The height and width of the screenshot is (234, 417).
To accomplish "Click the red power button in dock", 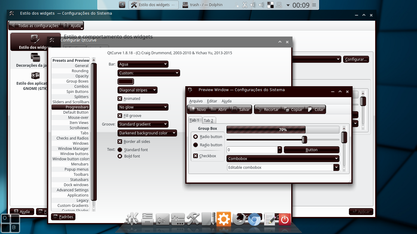I will [285, 219].
